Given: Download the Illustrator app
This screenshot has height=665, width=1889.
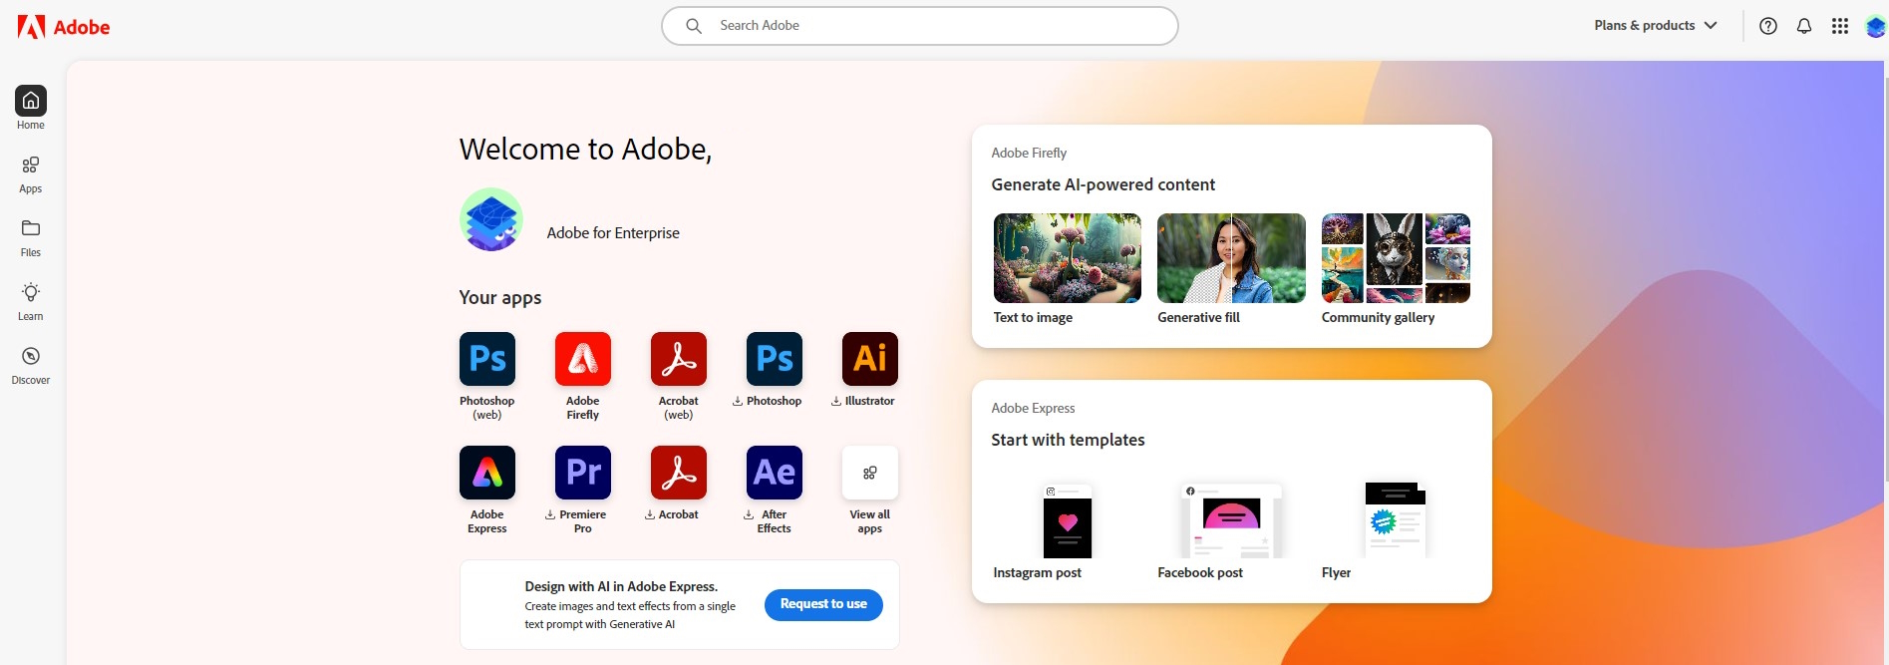Looking at the screenshot, I should (x=870, y=359).
